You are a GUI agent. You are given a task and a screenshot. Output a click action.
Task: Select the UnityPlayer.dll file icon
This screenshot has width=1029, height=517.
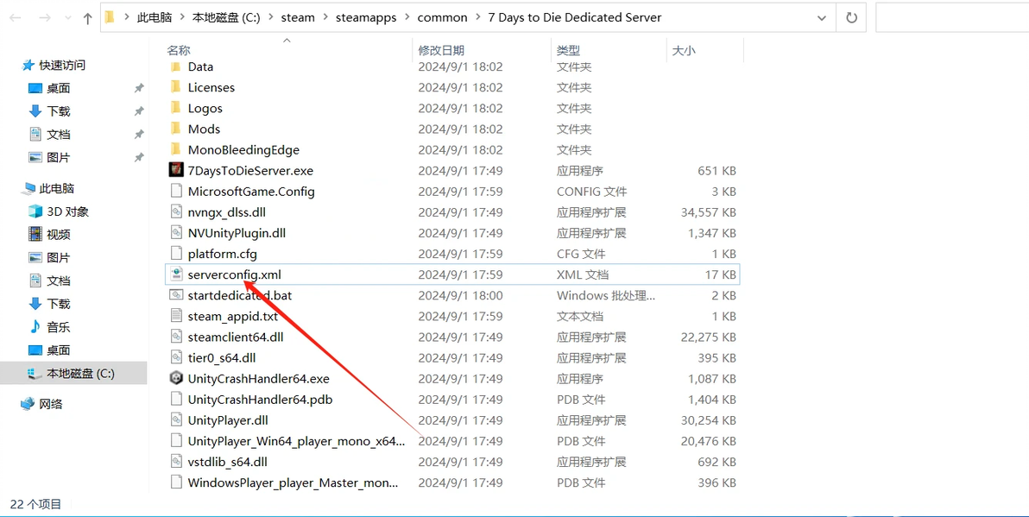coord(175,419)
